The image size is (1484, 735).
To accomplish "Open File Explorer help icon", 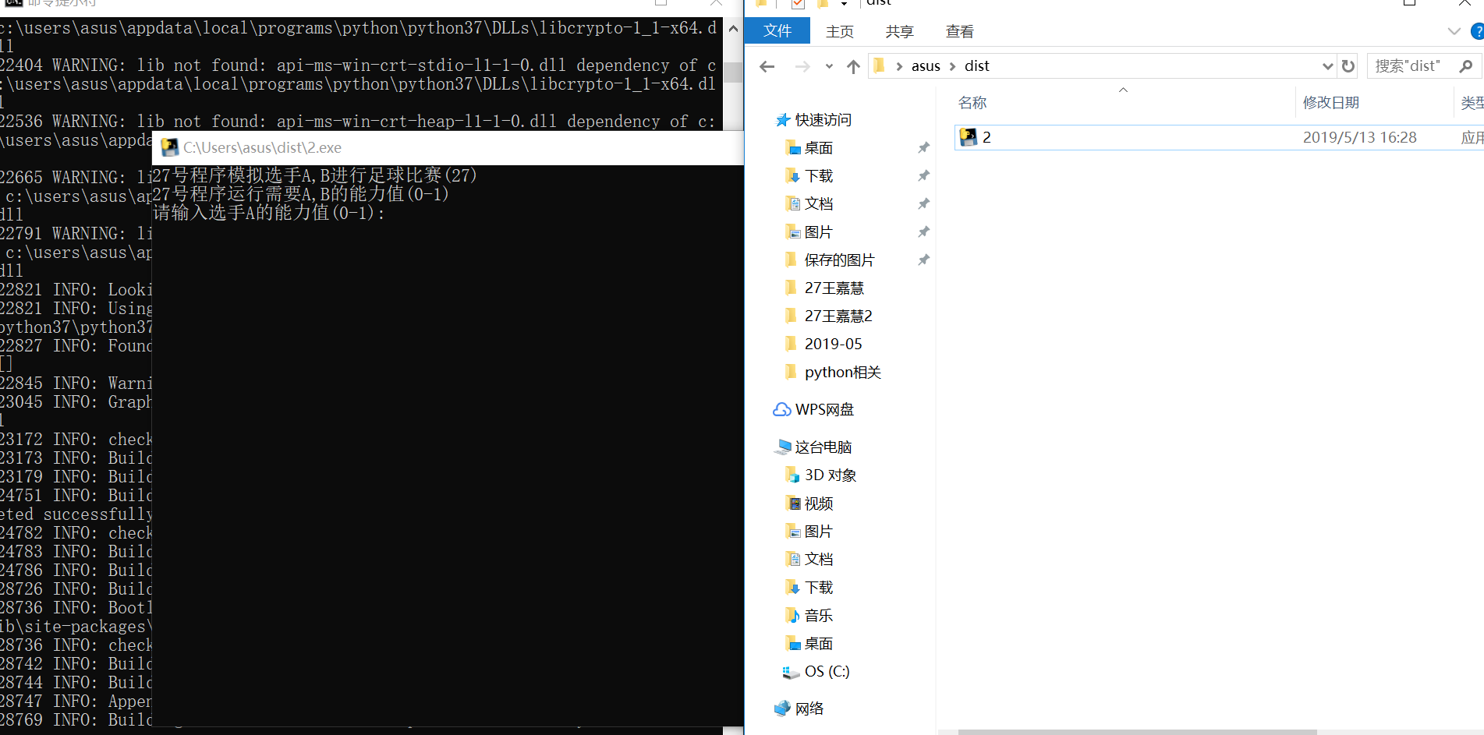I will [x=1477, y=31].
